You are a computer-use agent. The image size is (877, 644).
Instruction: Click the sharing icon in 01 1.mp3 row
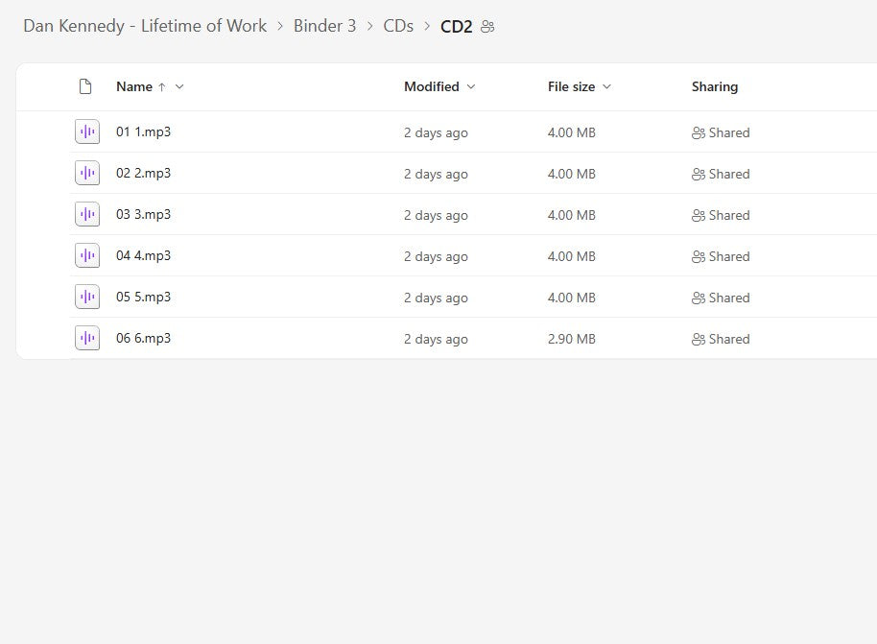point(698,133)
